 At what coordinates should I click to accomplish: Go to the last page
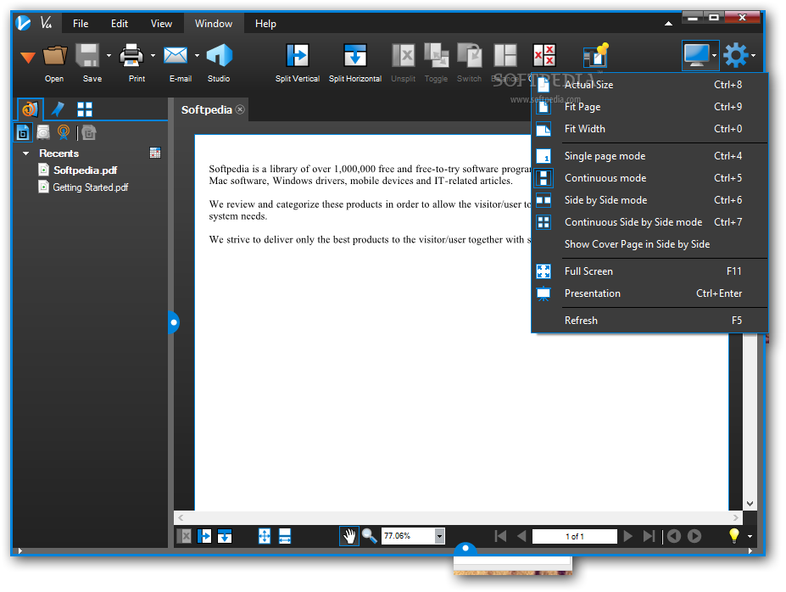(x=649, y=536)
